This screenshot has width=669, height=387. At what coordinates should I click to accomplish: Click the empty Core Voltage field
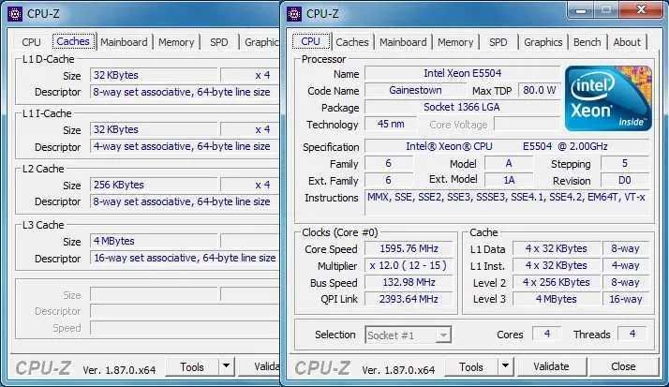pyautogui.click(x=527, y=125)
